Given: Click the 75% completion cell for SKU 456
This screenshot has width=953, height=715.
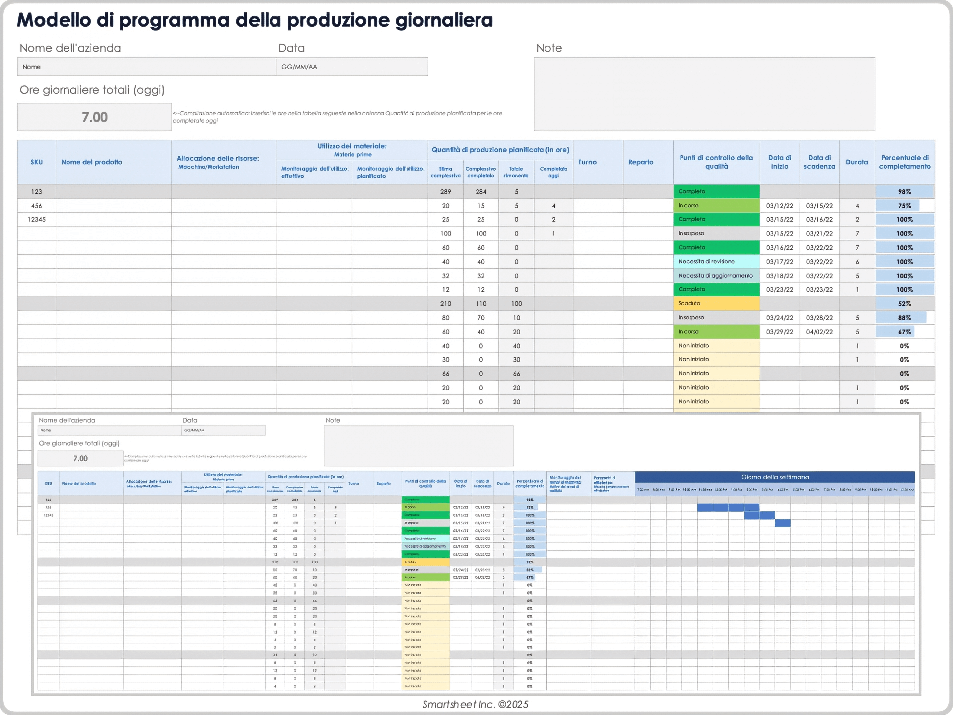Looking at the screenshot, I should point(904,205).
